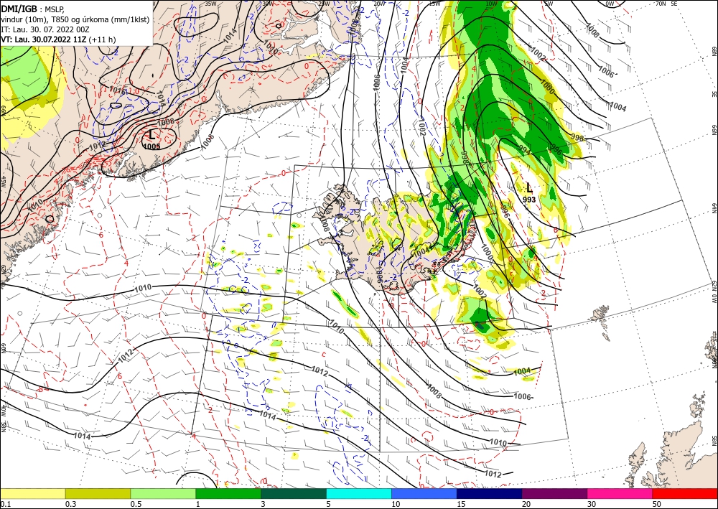Select the dark green 3–5 legend swatch

[x=294, y=493]
